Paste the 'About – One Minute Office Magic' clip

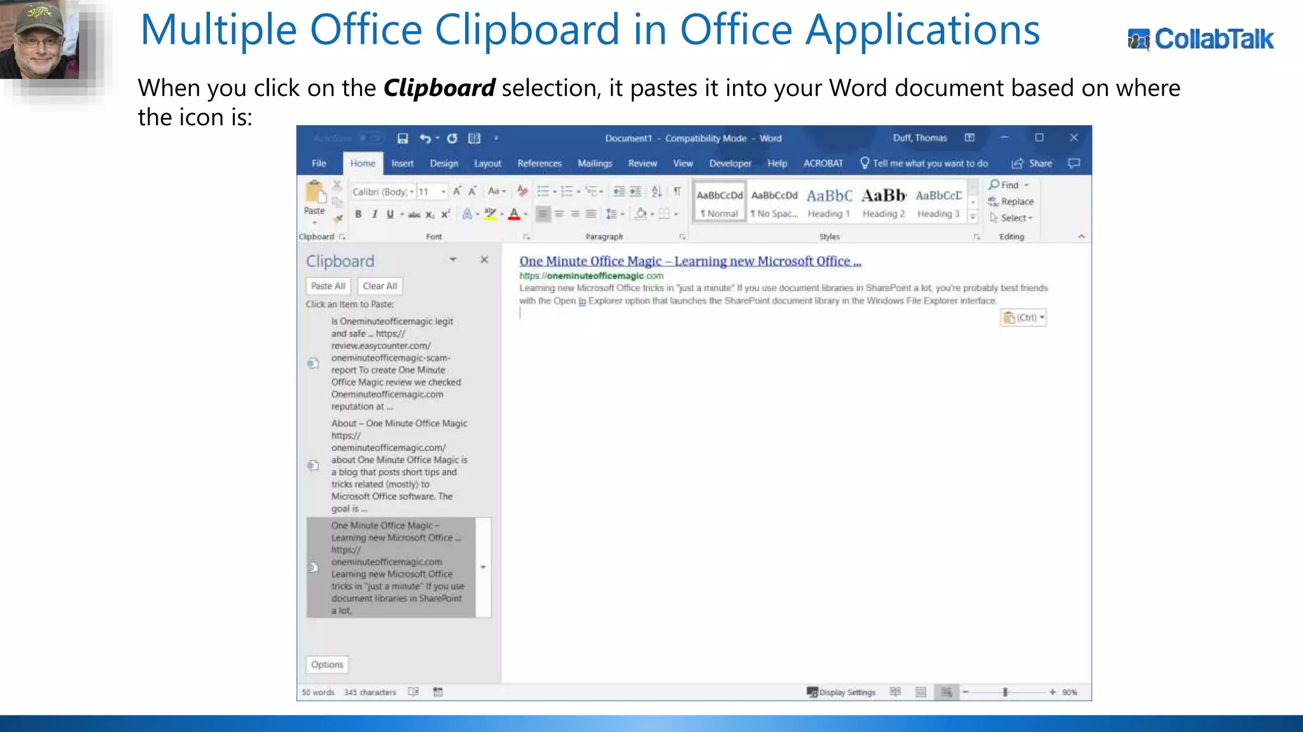[x=399, y=466]
